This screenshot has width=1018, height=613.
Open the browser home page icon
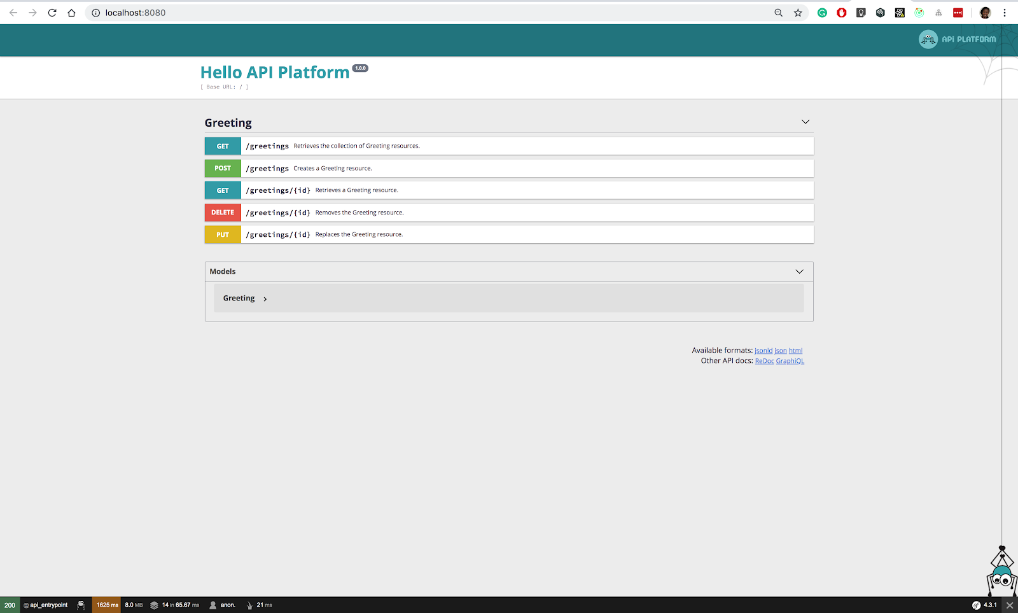71,13
